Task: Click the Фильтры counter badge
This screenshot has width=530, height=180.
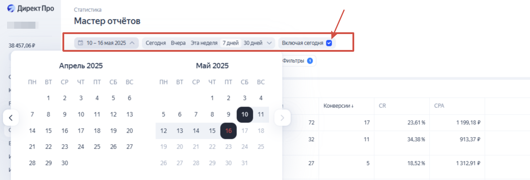Action: [309, 61]
